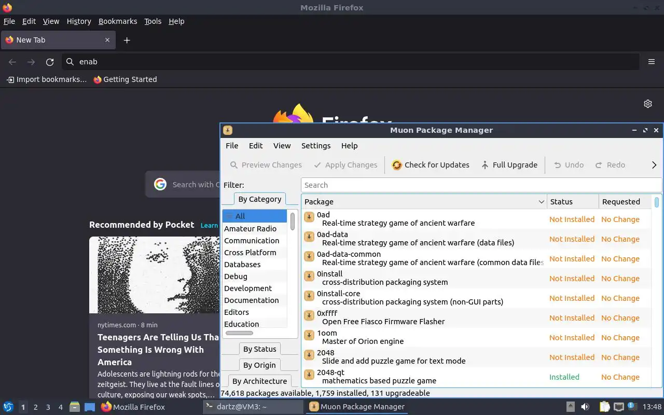Open the Firefox Bookmarks menu

[x=118, y=21]
